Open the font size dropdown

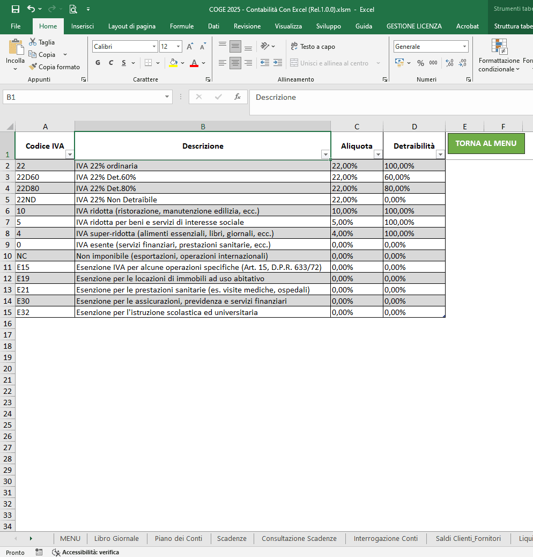pos(178,47)
